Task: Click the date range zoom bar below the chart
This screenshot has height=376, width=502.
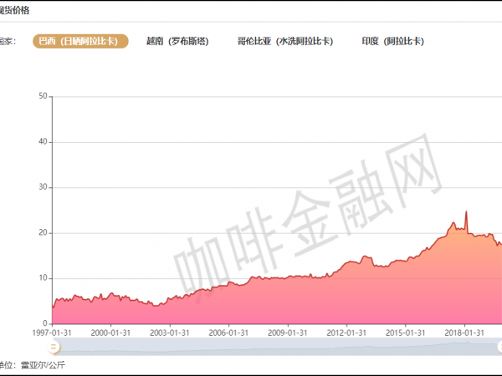Action: [277, 347]
